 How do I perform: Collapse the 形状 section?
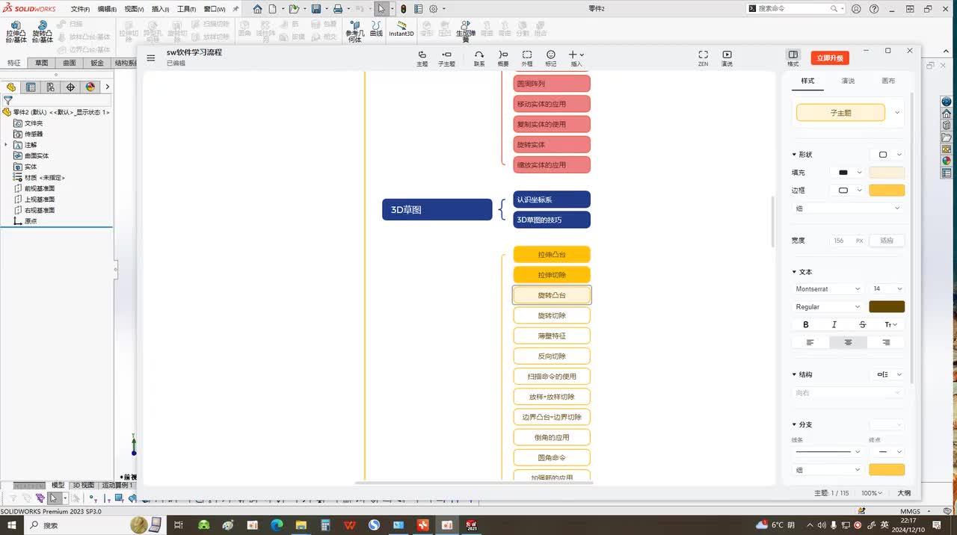(x=794, y=155)
